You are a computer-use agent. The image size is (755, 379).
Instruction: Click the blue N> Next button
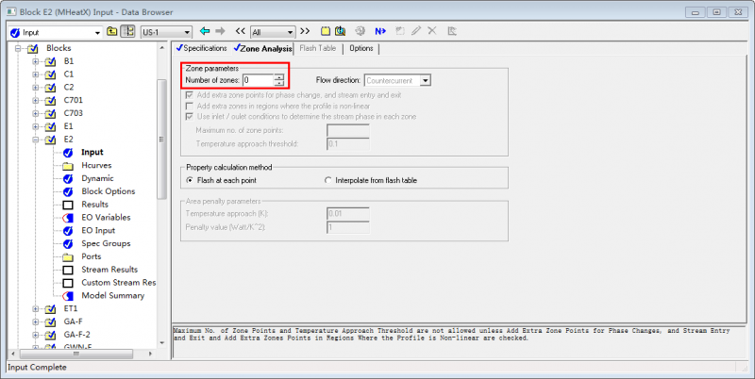(x=380, y=31)
